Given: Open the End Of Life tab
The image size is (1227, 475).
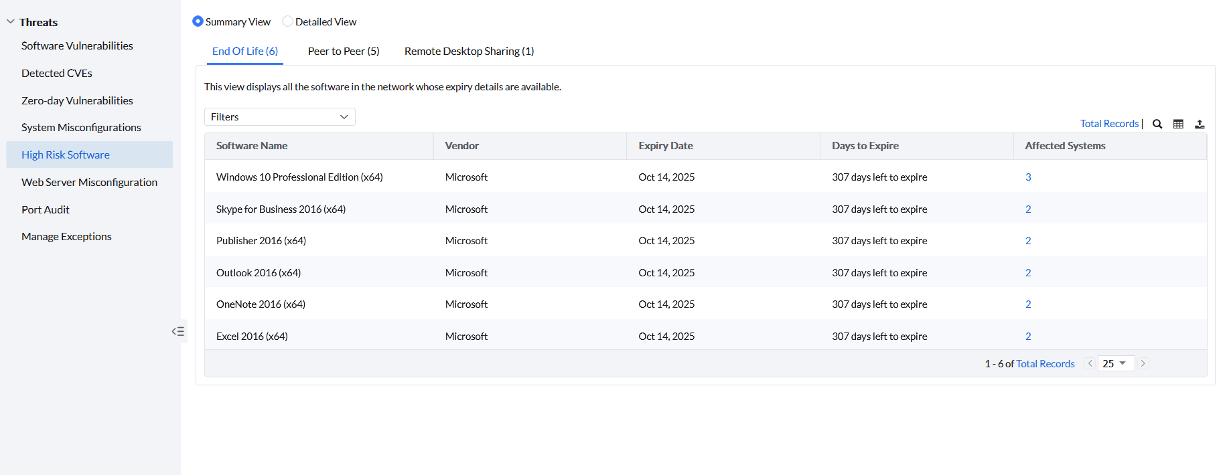Looking at the screenshot, I should pos(245,51).
